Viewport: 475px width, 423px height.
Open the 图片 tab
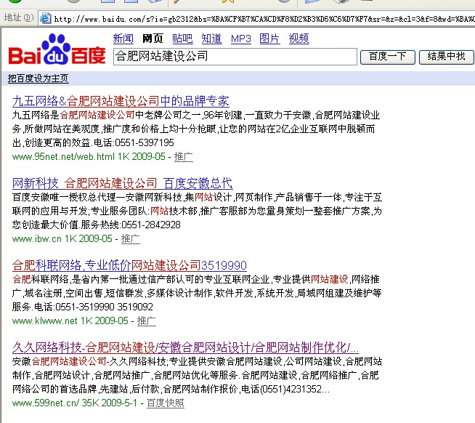269,39
